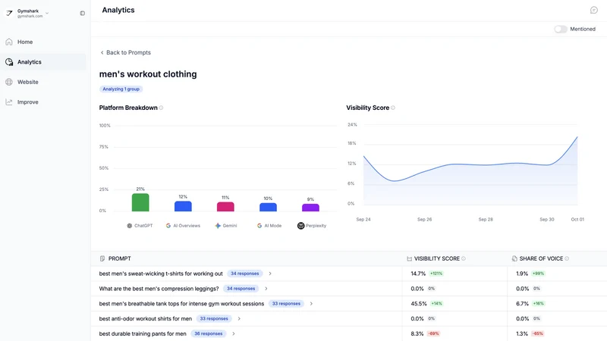Click the Analyzing 1 group badge

[121, 89]
